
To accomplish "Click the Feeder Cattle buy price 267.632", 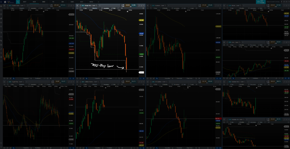I will point(63,5).
